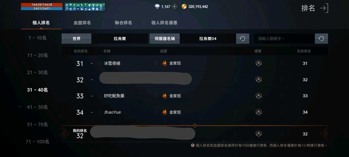Click the plus icon next to diamonds
Screen dimensions: 349x157
coord(174,7)
